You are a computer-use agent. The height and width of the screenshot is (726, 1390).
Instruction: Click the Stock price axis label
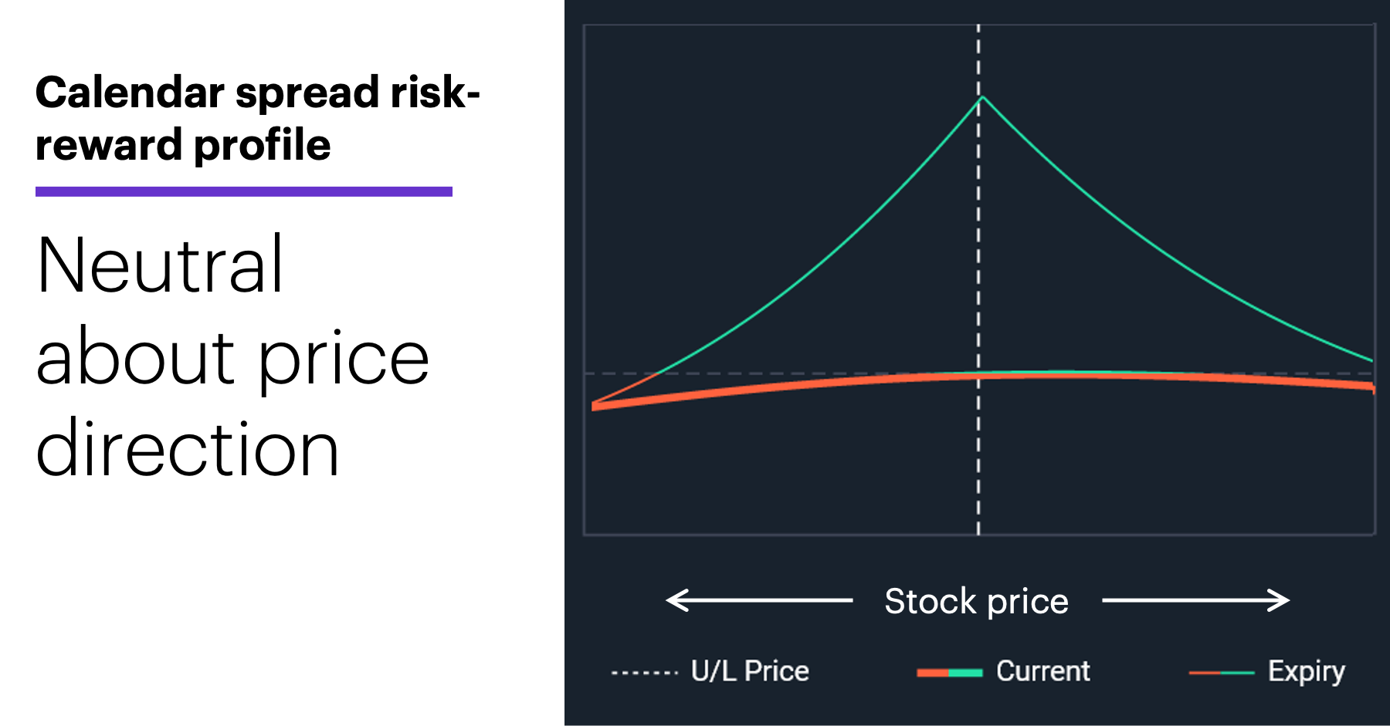[x=976, y=601]
